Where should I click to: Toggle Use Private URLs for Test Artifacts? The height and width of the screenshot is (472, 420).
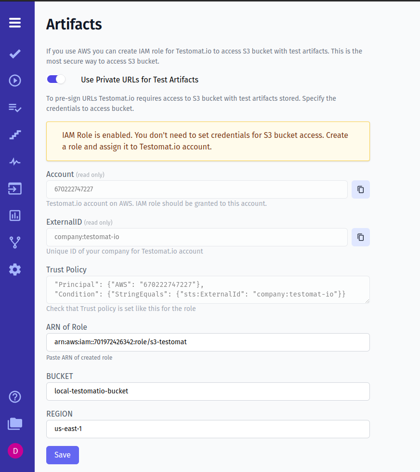click(x=56, y=79)
